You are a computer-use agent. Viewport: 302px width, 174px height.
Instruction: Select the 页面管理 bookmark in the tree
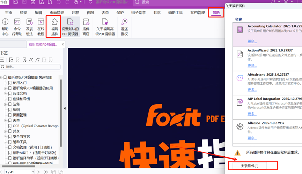pyautogui.click(x=20, y=115)
